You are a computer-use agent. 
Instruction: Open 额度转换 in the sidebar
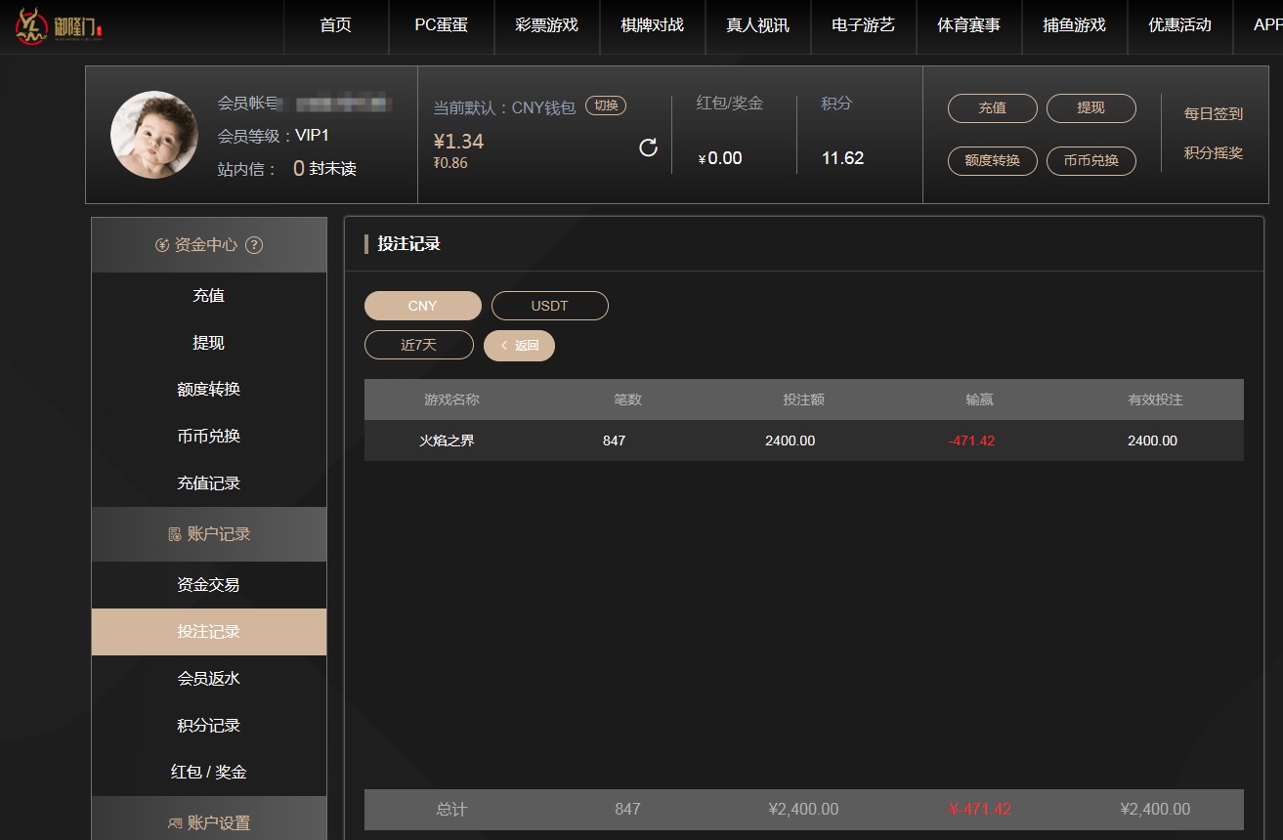[x=209, y=389]
